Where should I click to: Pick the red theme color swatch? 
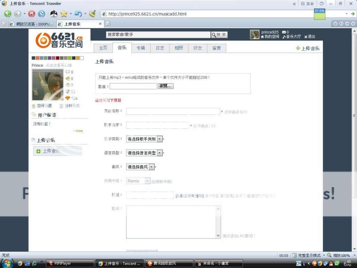click(58, 58)
